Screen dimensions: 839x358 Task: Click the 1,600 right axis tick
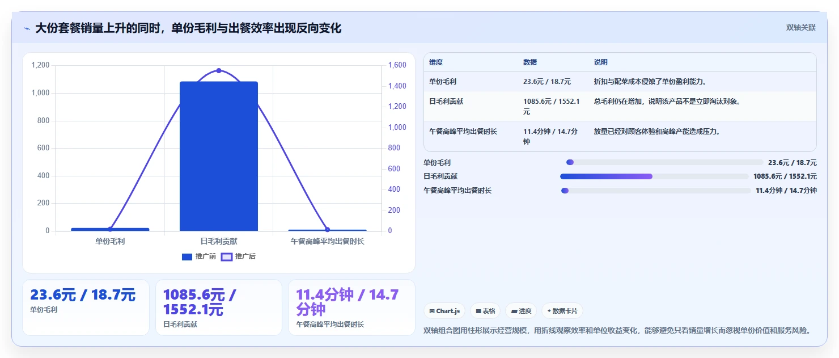click(397, 65)
